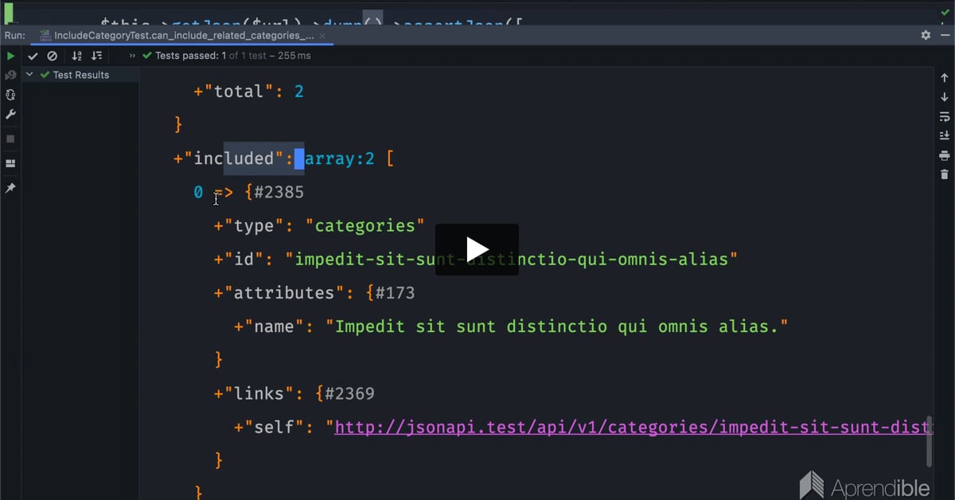
Task: Toggle show ignored tests icon
Action: pos(52,56)
